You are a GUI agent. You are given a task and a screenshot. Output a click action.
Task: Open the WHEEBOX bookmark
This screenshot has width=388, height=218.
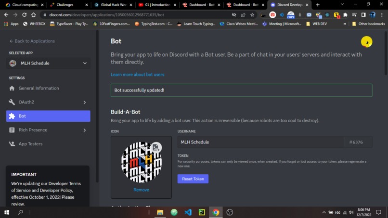coord(34,24)
